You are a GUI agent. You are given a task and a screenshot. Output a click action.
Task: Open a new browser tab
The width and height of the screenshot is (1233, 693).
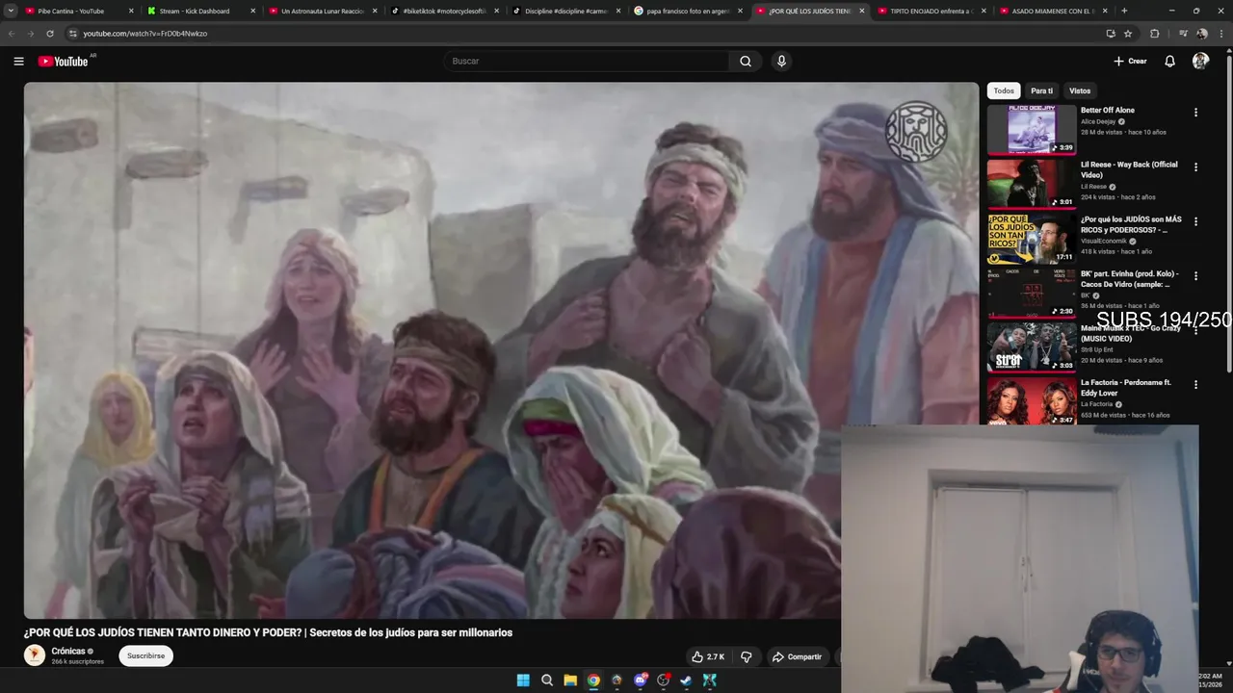click(x=1124, y=11)
